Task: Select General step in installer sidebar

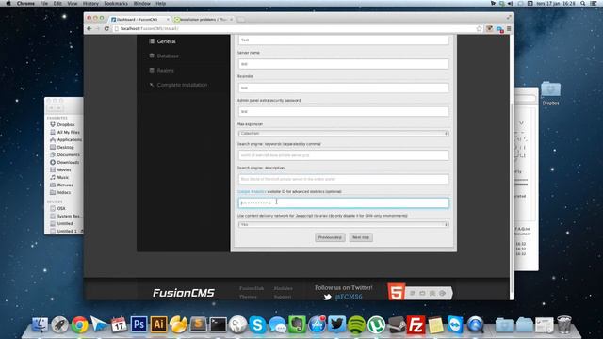Action: (x=166, y=41)
